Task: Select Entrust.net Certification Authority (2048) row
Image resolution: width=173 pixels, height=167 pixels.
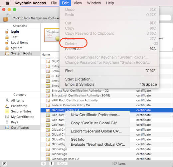Action: click(x=106, y=96)
